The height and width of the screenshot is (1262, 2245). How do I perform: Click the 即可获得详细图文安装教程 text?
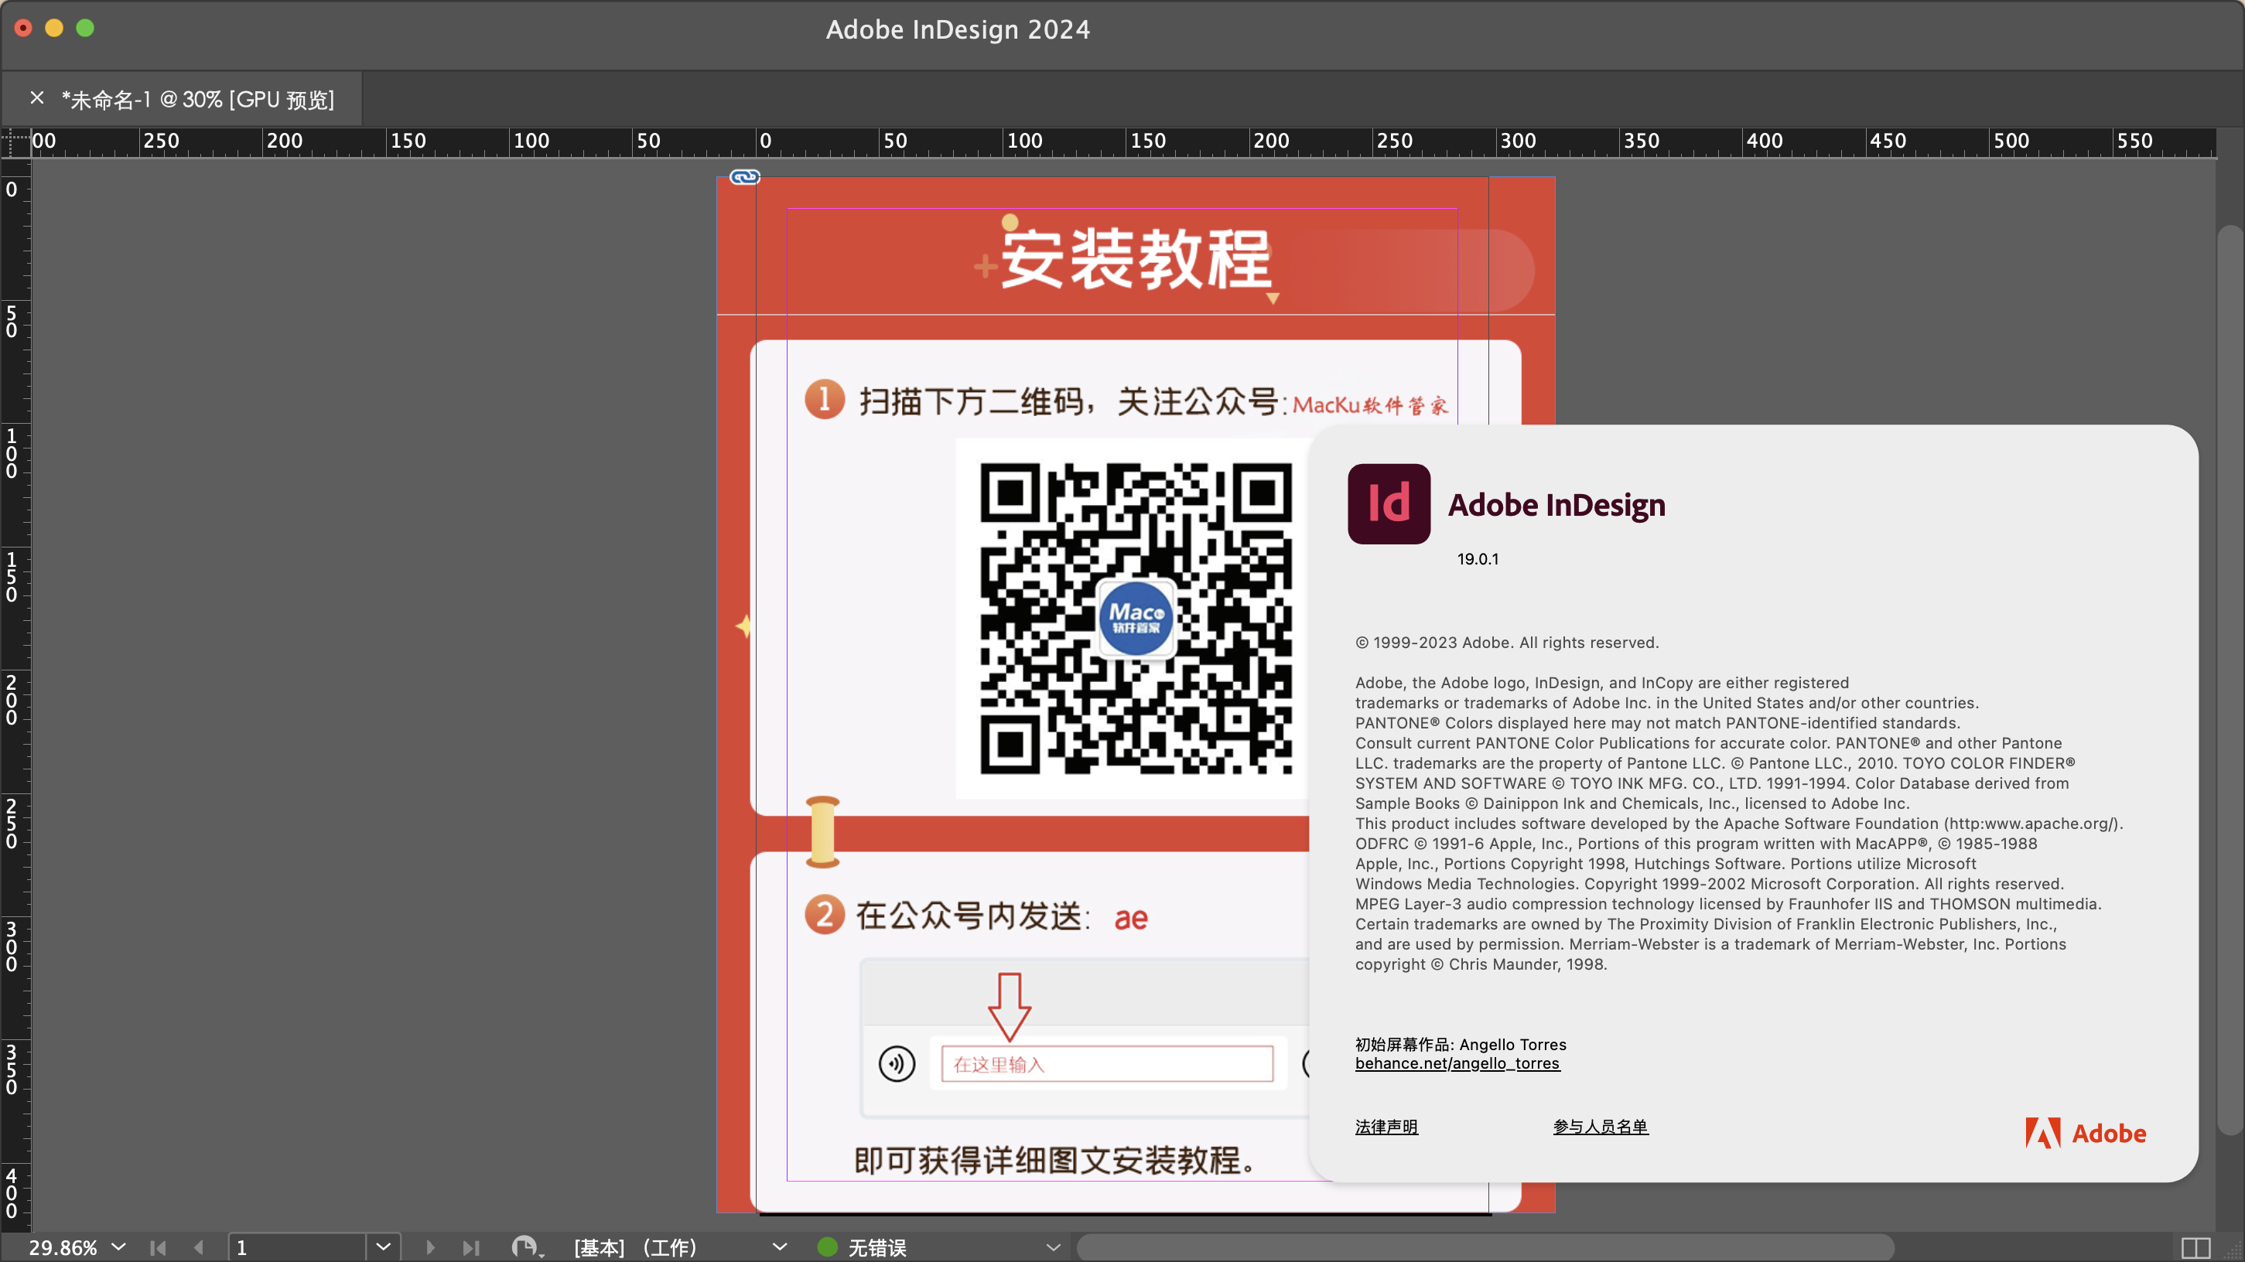click(x=1054, y=1159)
